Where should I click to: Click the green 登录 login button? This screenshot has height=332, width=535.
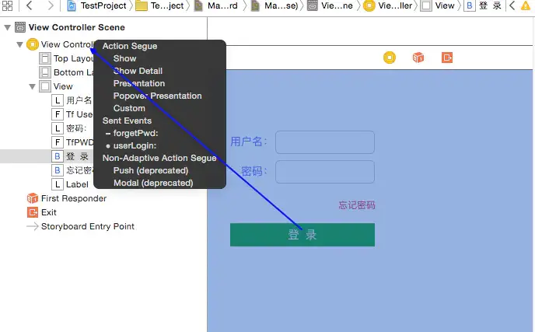click(302, 235)
